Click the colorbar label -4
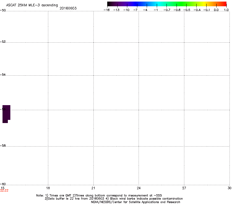 coord(145,10)
